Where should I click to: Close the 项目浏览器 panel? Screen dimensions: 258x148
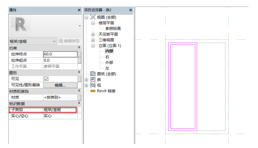131,10
